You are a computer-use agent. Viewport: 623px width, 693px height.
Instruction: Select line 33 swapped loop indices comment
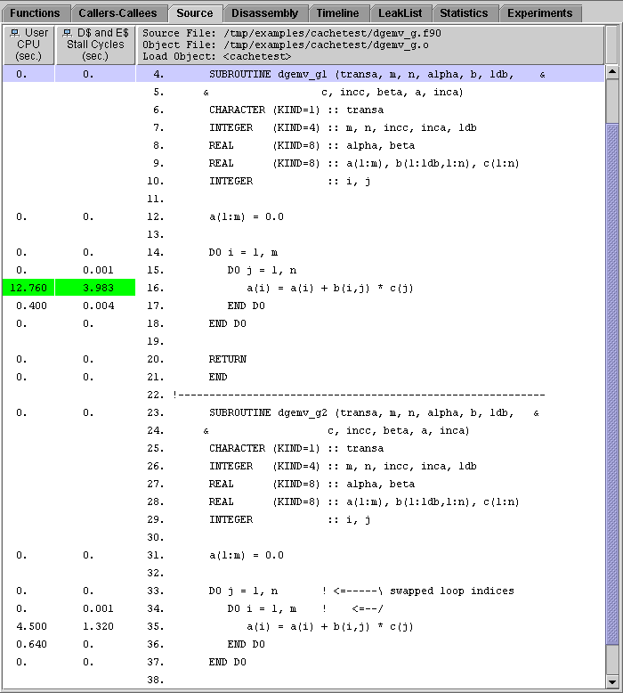tap(418, 591)
